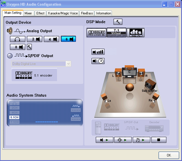Click the 2CH status indicator
The image size is (182, 161).
point(14,108)
